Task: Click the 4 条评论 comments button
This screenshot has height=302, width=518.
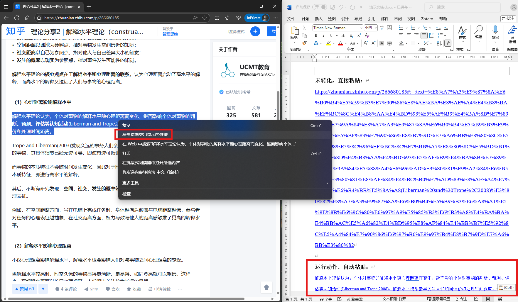Action: tap(66, 289)
